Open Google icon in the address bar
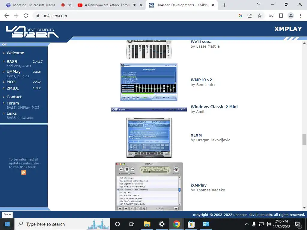This screenshot has width=307, height=230. tap(240, 16)
